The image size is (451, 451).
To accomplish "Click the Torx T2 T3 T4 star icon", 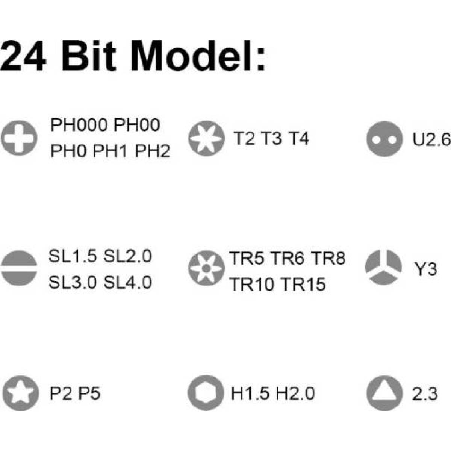I will 206,138.
